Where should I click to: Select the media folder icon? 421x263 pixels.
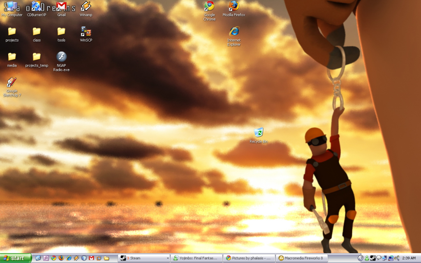tap(12, 60)
